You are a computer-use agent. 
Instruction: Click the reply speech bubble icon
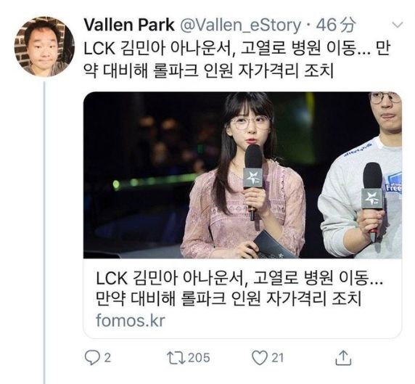coord(92,358)
